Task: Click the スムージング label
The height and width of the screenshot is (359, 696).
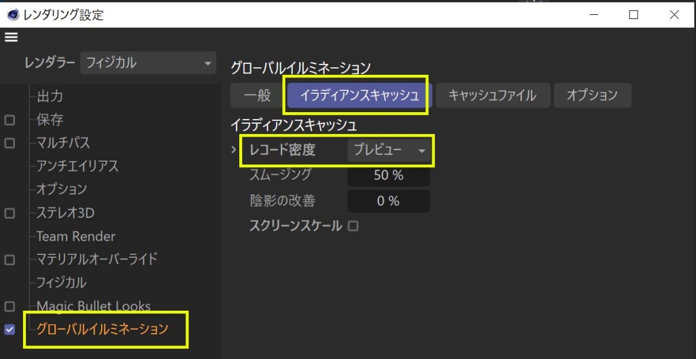Action: coord(281,175)
